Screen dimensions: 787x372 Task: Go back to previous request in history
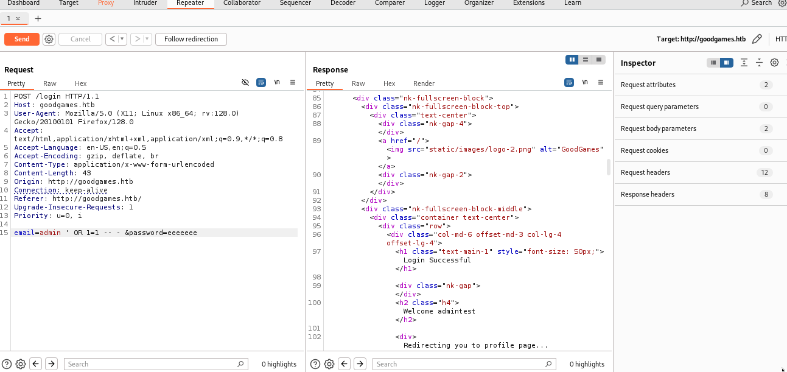tap(112, 39)
